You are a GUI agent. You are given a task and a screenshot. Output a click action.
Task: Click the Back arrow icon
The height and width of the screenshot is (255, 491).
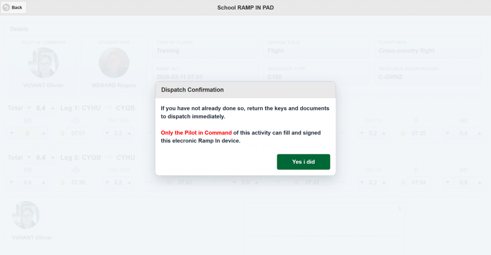pos(7,7)
